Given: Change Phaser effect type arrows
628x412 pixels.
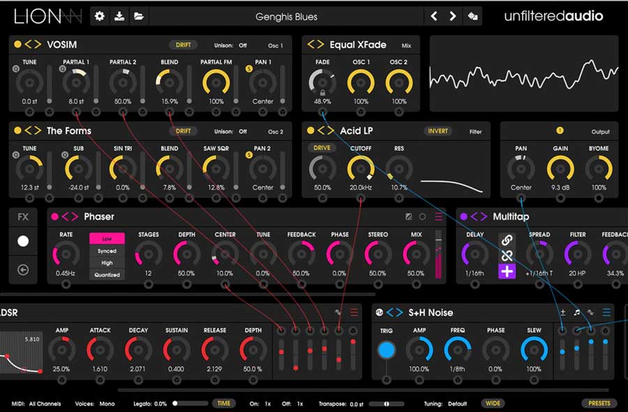Looking at the screenshot, I should (70, 216).
